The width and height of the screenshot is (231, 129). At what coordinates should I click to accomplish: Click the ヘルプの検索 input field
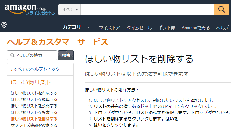32,55
